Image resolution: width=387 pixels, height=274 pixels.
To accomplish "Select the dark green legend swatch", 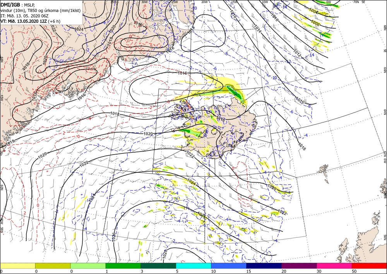I will click(x=158, y=265).
